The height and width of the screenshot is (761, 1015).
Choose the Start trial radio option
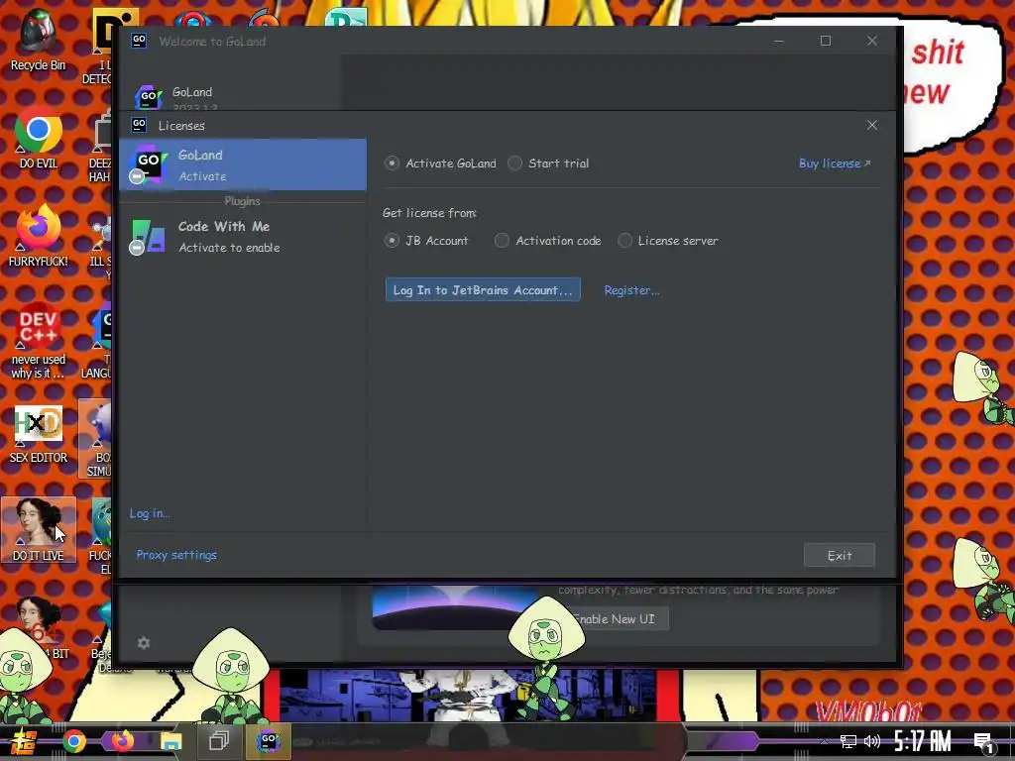click(549, 163)
